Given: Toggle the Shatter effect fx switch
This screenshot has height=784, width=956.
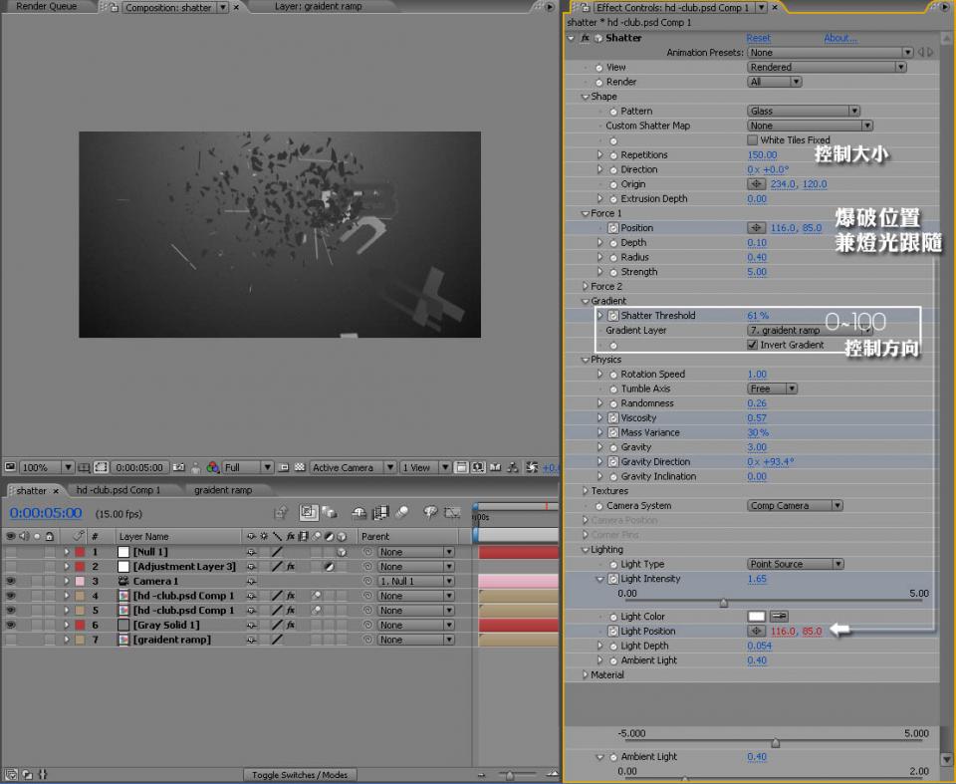Looking at the screenshot, I should tap(585, 38).
